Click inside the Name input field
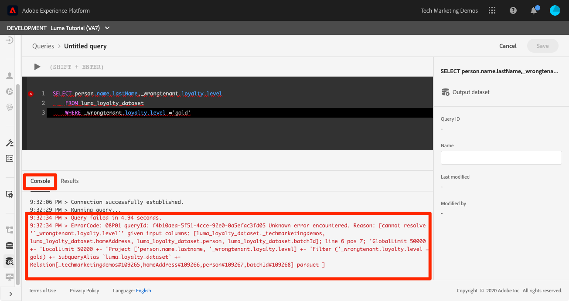Viewport: 569px width, 301px height. coord(501,158)
